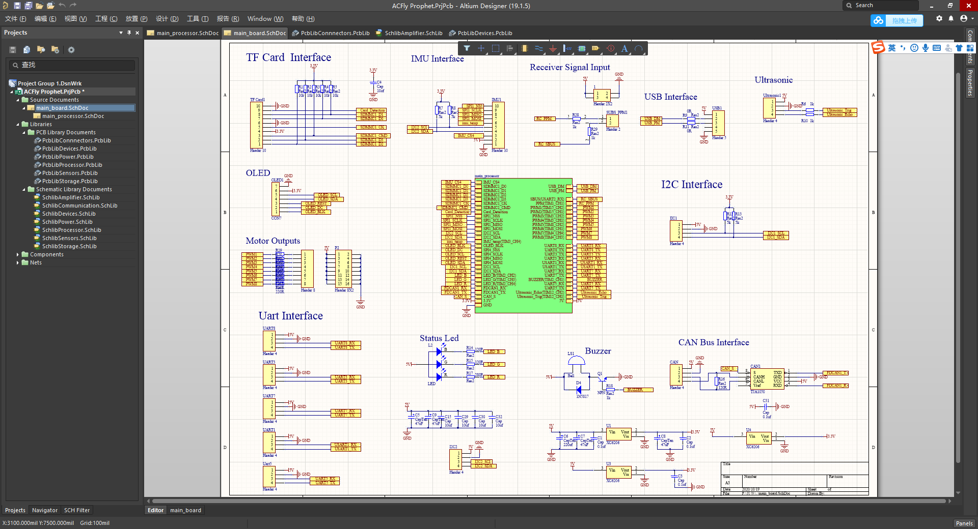Viewport: 978px width, 529px height.
Task: Open the align objects tool
Action: point(509,48)
